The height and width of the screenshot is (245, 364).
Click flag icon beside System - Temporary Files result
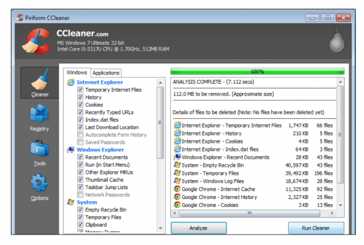coord(177,173)
